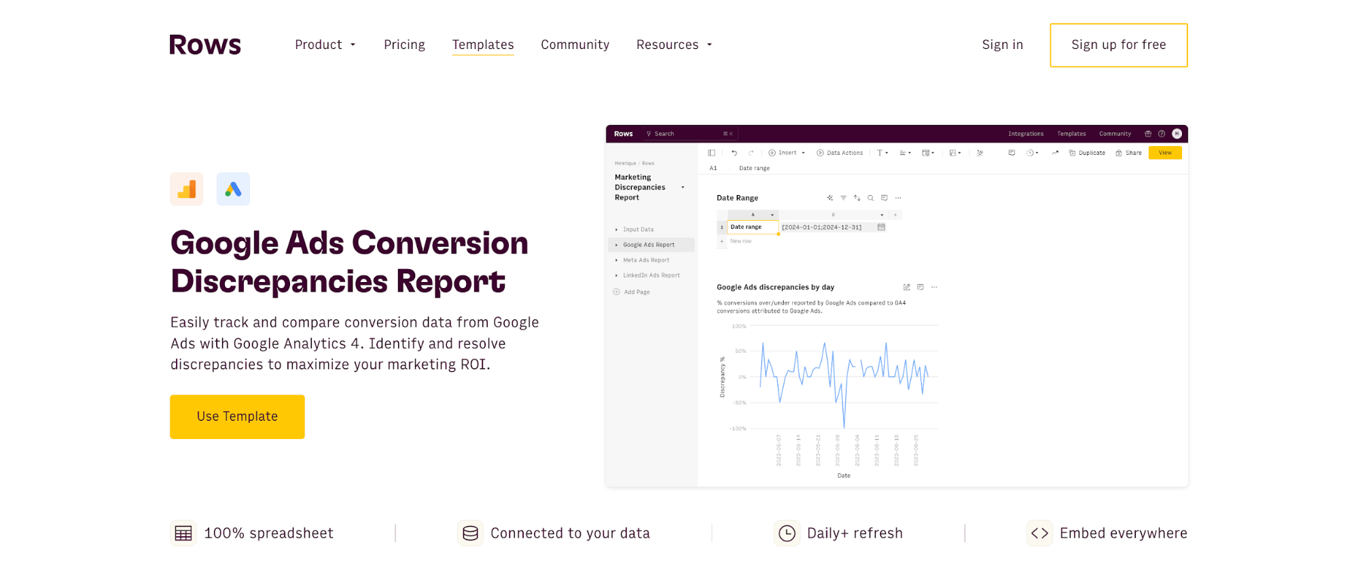Select the 'Google Ads Report' page in sidebar
The image size is (1358, 579).
pos(651,245)
